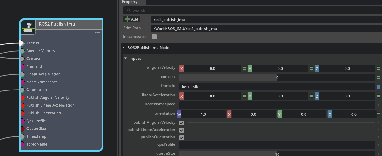Click the Qos Profile input label on node

(36, 121)
